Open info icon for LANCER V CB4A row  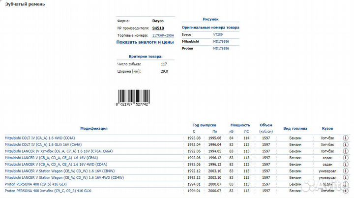coord(346,158)
